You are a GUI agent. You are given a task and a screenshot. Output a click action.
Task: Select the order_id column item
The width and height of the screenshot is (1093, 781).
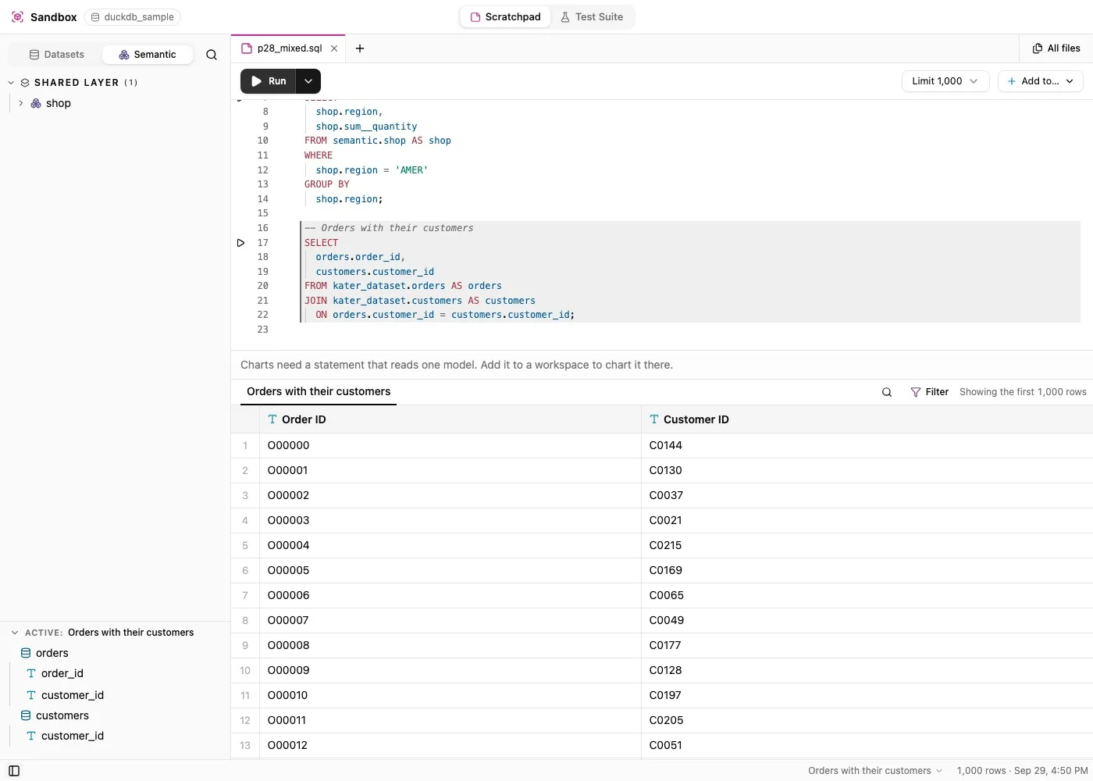62,673
